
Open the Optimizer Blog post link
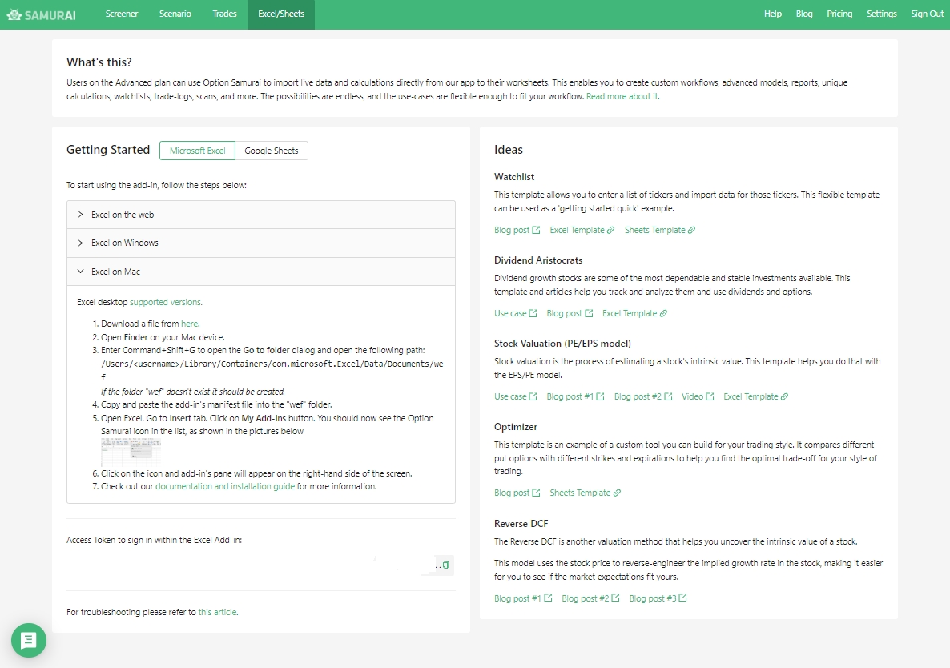point(517,493)
